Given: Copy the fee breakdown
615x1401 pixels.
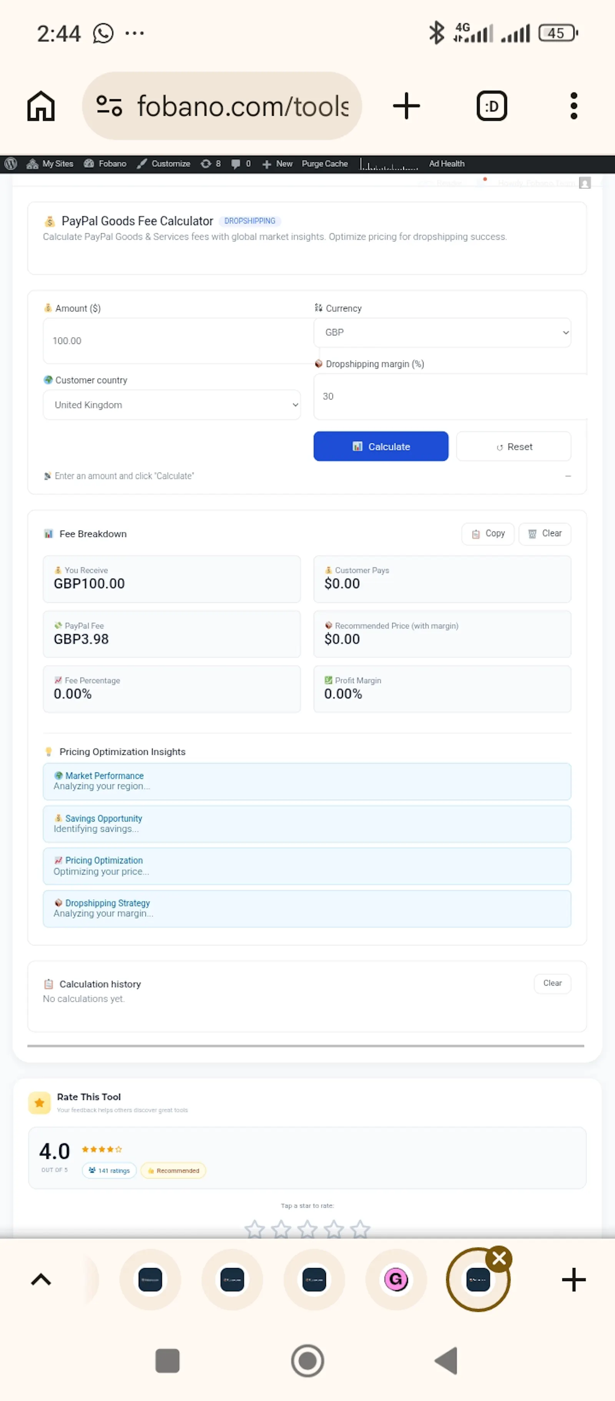Looking at the screenshot, I should (488, 534).
